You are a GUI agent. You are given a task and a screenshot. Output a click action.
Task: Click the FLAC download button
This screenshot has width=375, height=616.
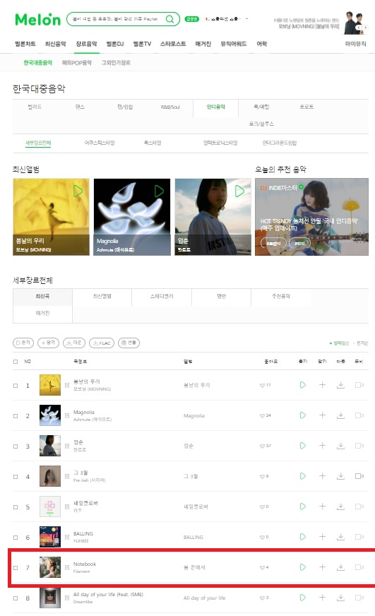102,343
